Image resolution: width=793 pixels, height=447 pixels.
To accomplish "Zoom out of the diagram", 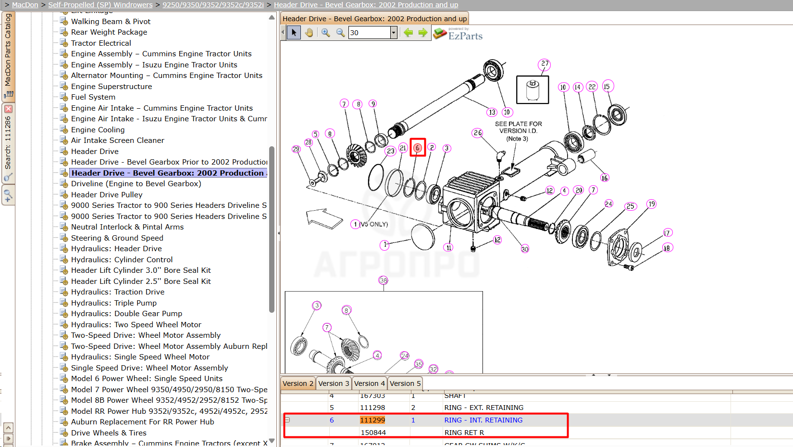I will tap(340, 33).
